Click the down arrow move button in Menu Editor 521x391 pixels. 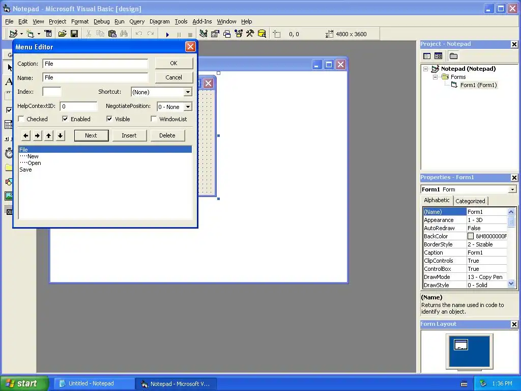click(x=60, y=135)
